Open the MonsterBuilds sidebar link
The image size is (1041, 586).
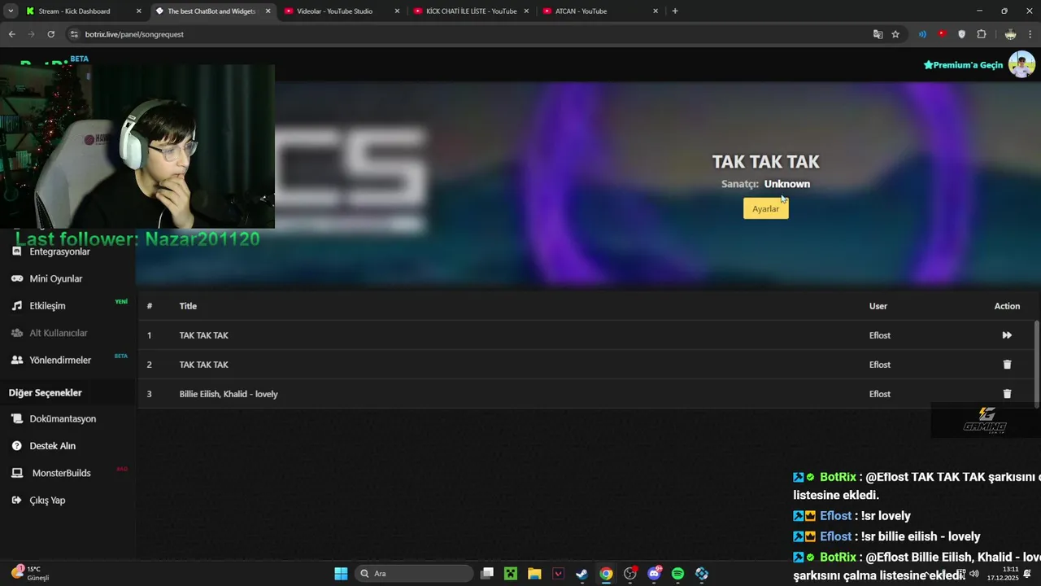click(x=61, y=473)
